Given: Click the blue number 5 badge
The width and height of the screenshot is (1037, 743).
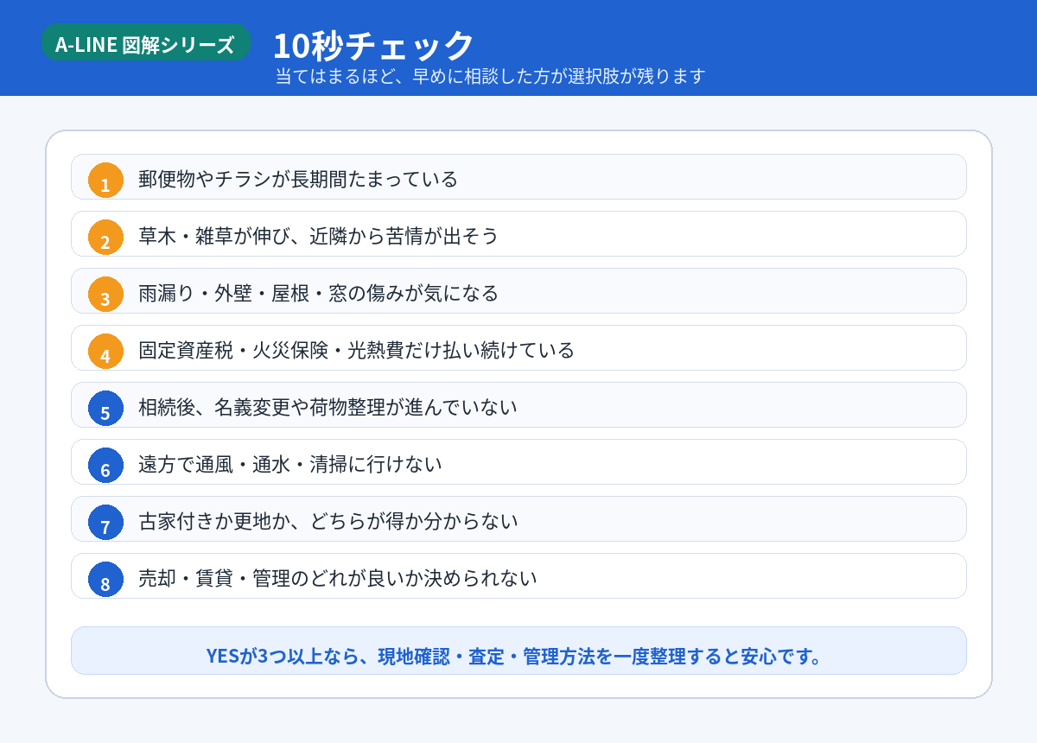Looking at the screenshot, I should [x=105, y=408].
